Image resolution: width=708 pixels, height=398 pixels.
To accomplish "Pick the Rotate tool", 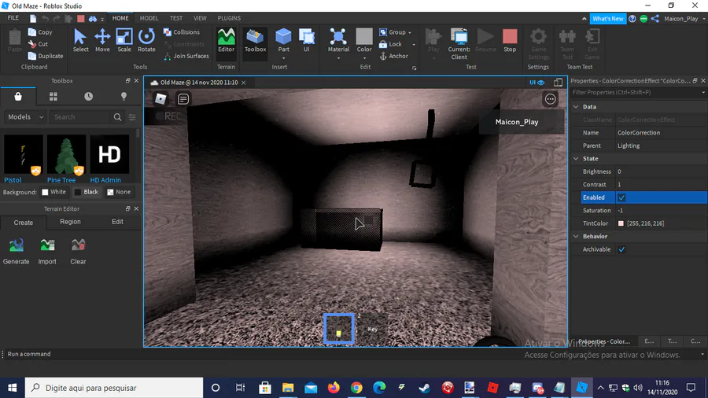I will coord(146,40).
